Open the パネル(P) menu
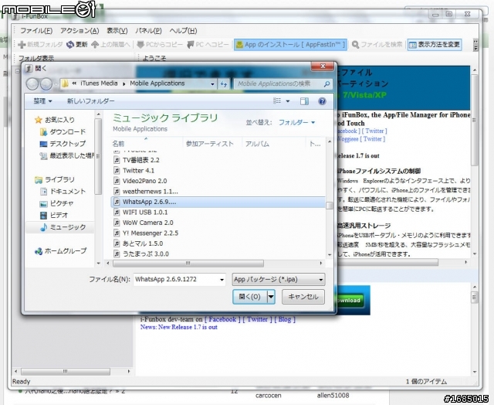Image resolution: width=494 pixels, height=405 pixels. click(x=148, y=31)
